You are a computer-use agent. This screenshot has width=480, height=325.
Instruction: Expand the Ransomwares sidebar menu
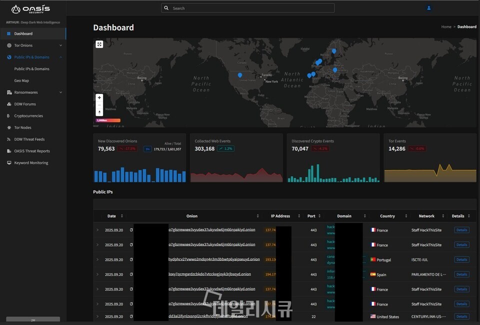60,92
